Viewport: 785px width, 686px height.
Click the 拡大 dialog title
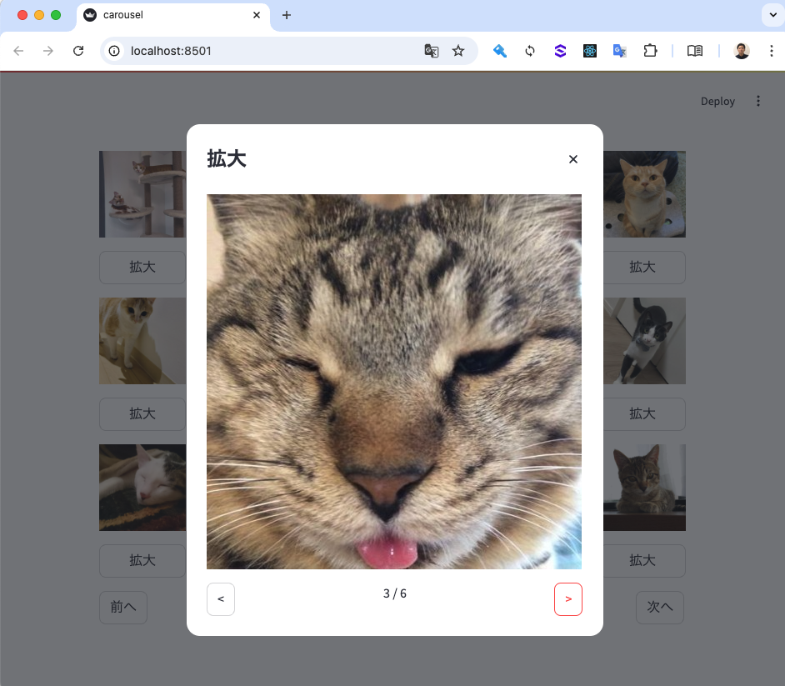coord(227,158)
